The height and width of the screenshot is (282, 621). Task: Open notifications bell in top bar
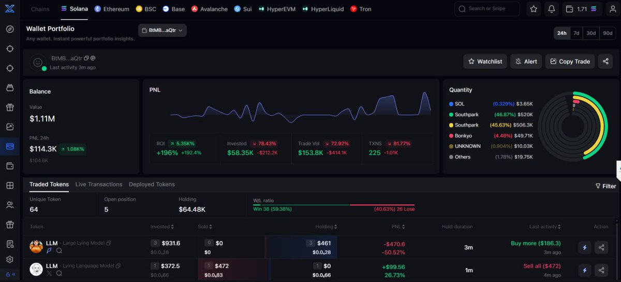[552, 9]
